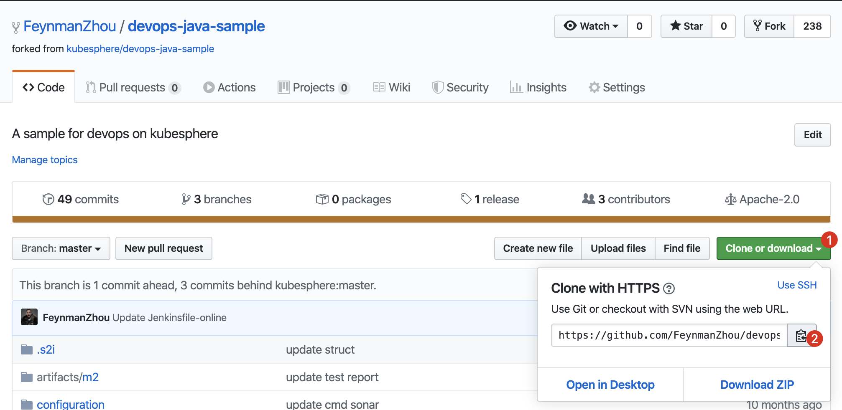View 3 branches
This screenshot has width=842, height=410.
(x=217, y=199)
